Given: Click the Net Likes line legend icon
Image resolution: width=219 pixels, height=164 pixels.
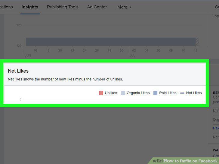Looking at the screenshot, I should click(x=182, y=93).
